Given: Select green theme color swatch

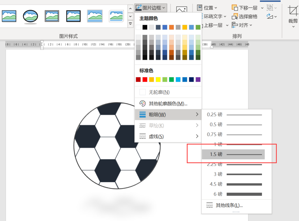Looking at the screenshot, I should click(198, 27).
